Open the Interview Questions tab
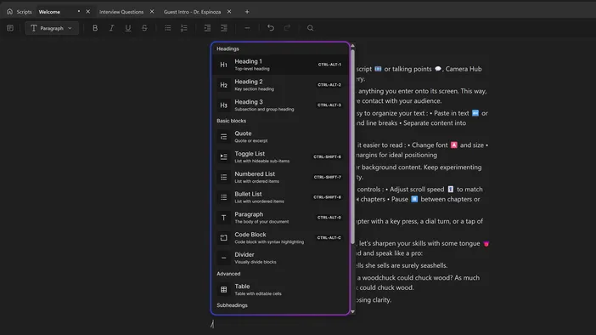This screenshot has height=335, width=596. click(121, 12)
